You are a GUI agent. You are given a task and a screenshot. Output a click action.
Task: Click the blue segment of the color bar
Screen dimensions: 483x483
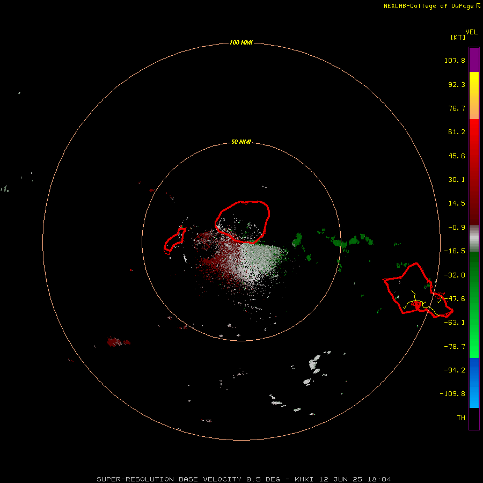[474, 383]
